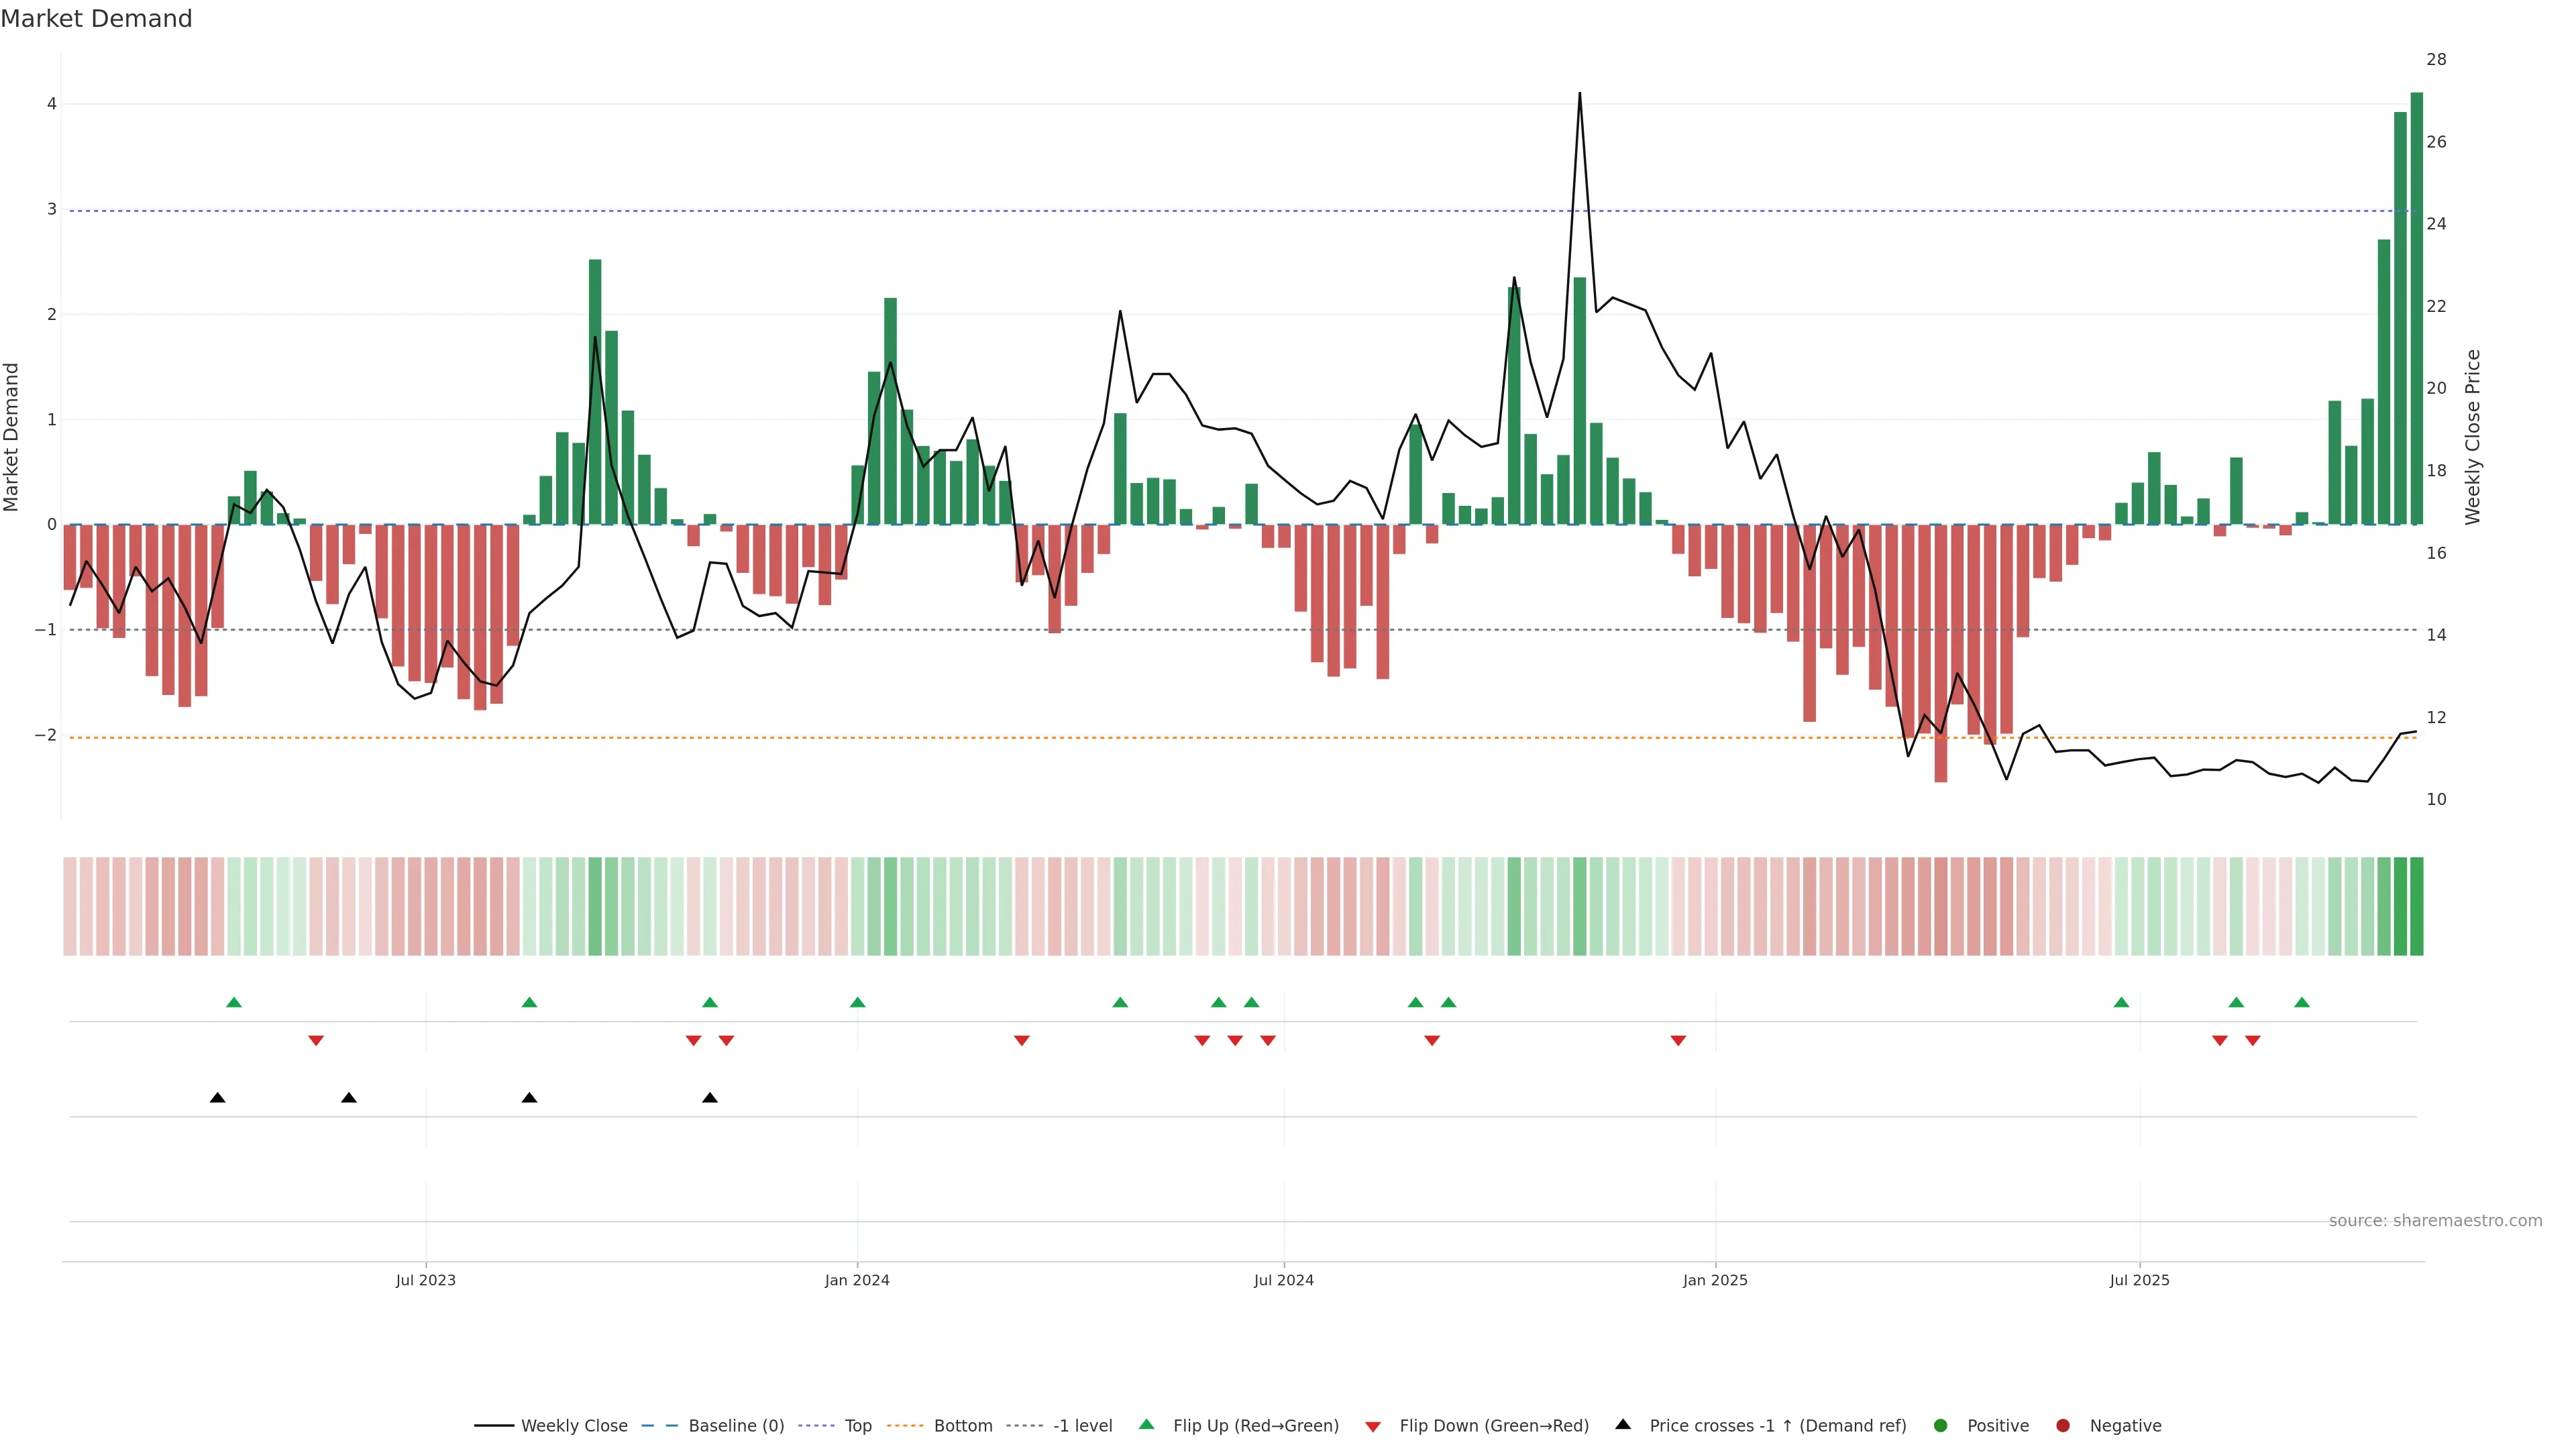Screen dimensions: 2576x1449
Task: Click the leftmost black price-cross triangle marker
Action: tap(217, 1098)
